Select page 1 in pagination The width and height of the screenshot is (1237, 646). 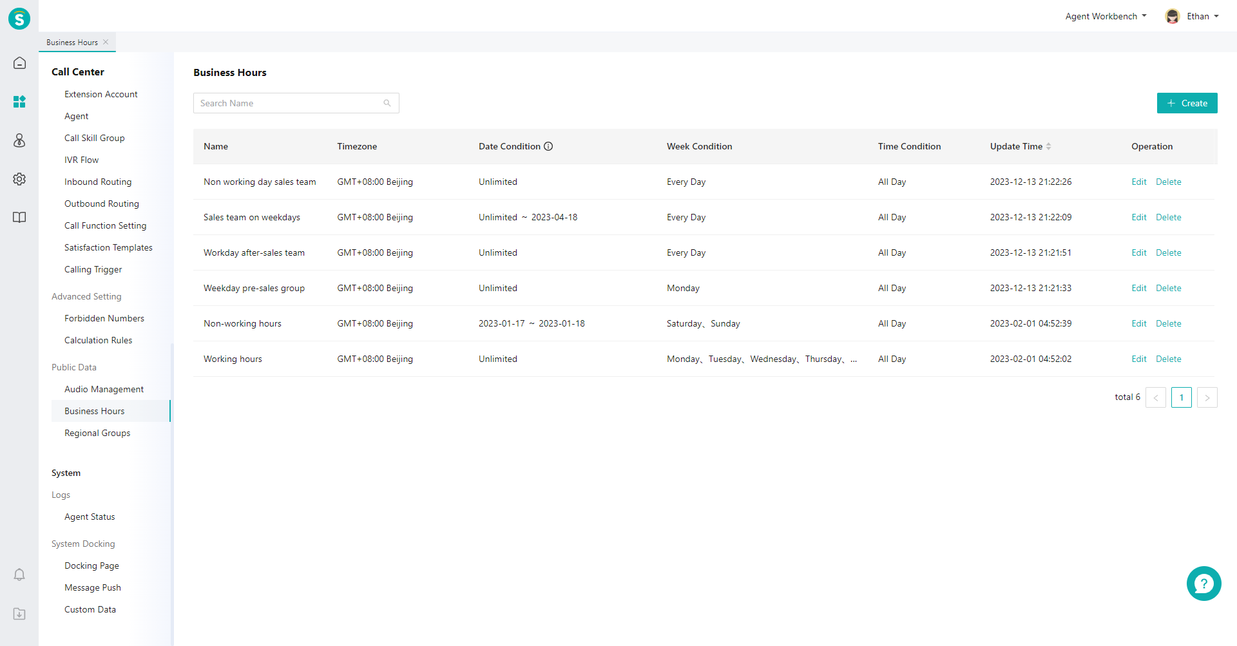point(1182,397)
